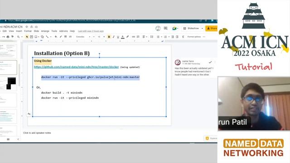Open the Tools menu

[x=54, y=31]
